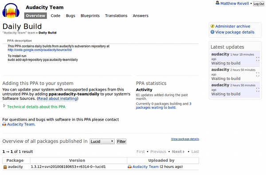
Task: Click the user icon beside Matthew Revell
Action: pos(217,3)
